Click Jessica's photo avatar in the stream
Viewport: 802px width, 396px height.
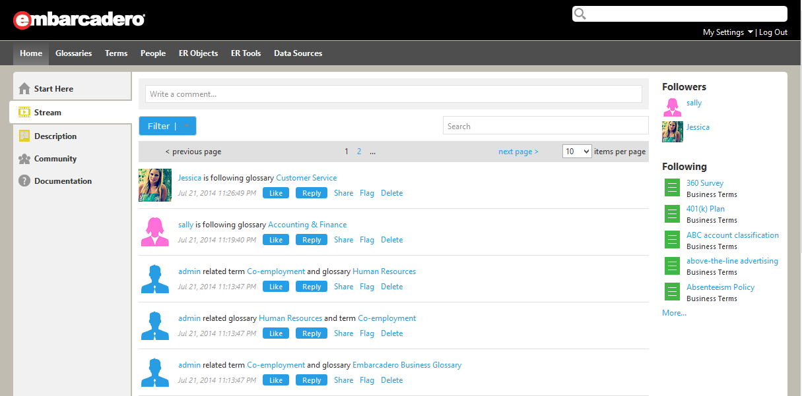click(x=155, y=185)
